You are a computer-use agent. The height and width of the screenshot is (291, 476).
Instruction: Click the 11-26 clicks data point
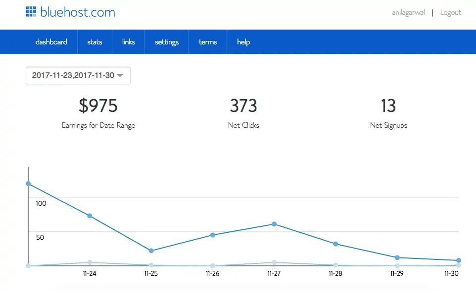(x=212, y=235)
